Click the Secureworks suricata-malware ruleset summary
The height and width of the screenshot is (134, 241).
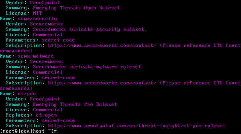(x=88, y=67)
